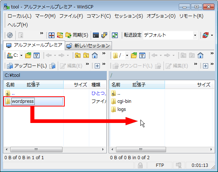218x172 pixels.
Task: Open the remote path / dropdown
Action: [127, 55]
